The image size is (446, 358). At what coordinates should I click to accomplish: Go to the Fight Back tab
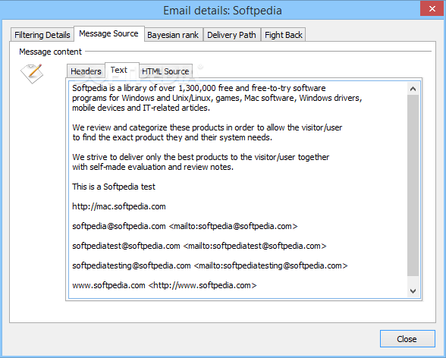(x=284, y=35)
